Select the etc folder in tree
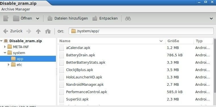 pyautogui.click(x=19, y=65)
